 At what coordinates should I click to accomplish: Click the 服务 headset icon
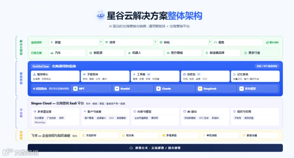tap(216, 42)
